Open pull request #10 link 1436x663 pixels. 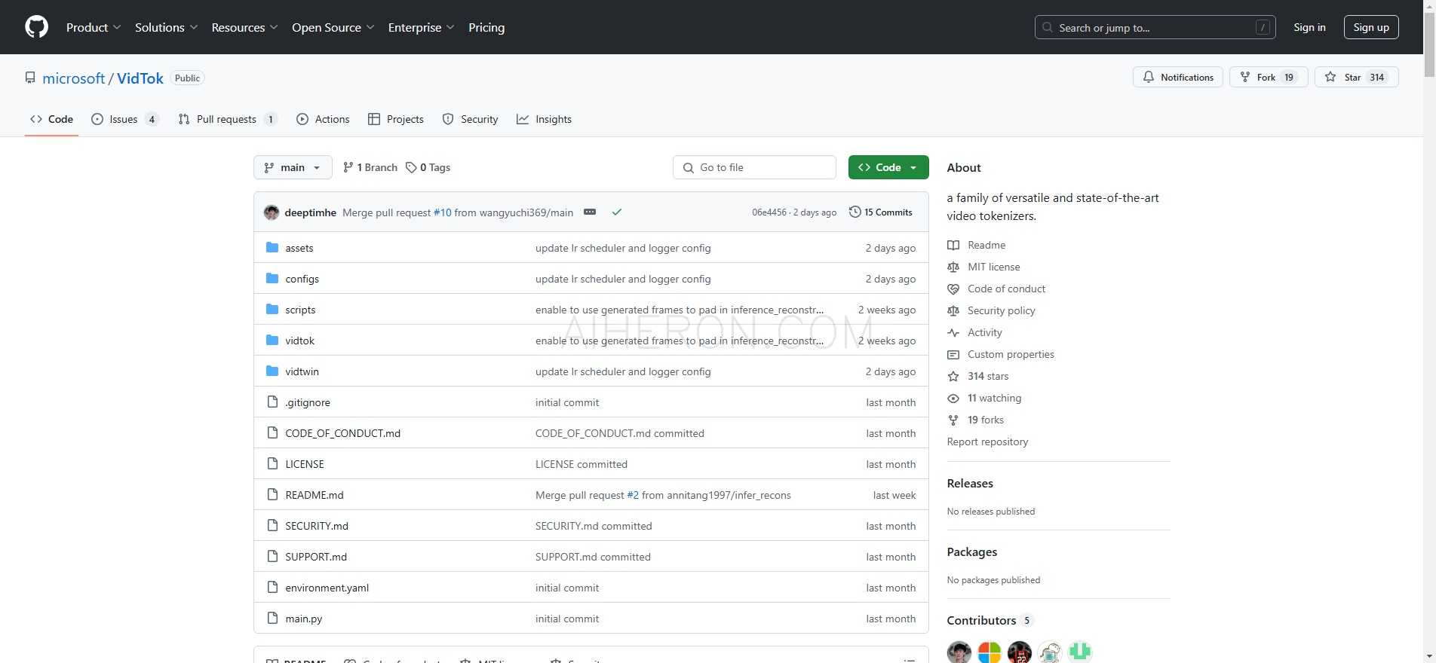[442, 212]
